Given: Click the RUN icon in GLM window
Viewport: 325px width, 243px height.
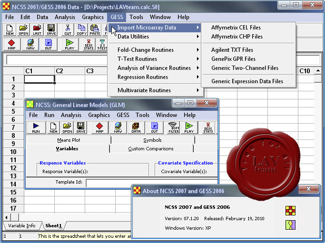Looking at the screenshot, I should (x=36, y=127).
